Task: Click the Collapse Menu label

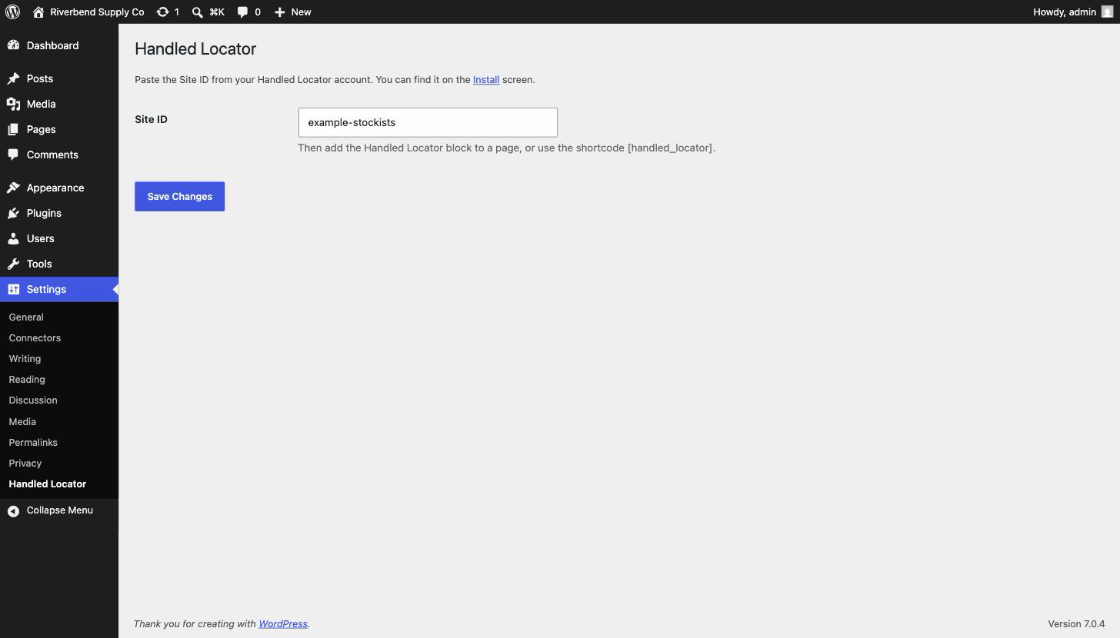Action: click(x=59, y=510)
